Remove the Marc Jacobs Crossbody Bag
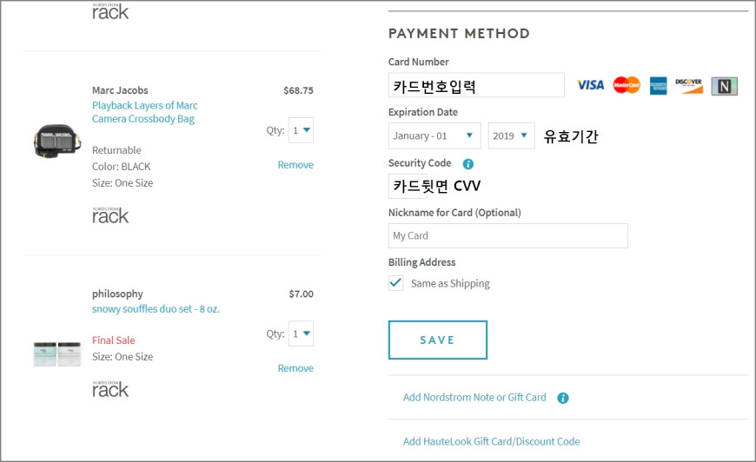 [x=295, y=165]
